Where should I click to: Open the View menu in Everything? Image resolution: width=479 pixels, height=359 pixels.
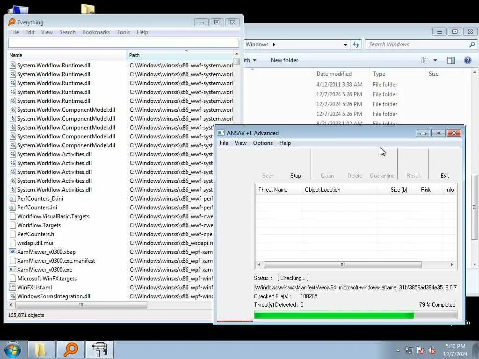(x=47, y=32)
